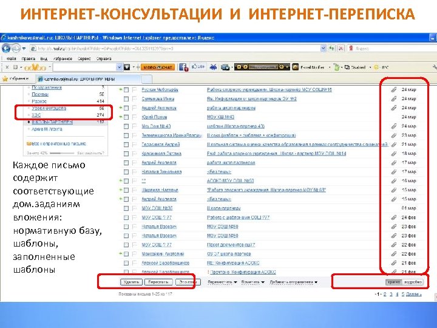Screen dimensions: 437x328
Task: Open the Пометить dropdown below the list
Action: pos(252,282)
